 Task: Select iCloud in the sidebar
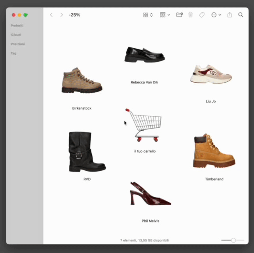click(16, 35)
